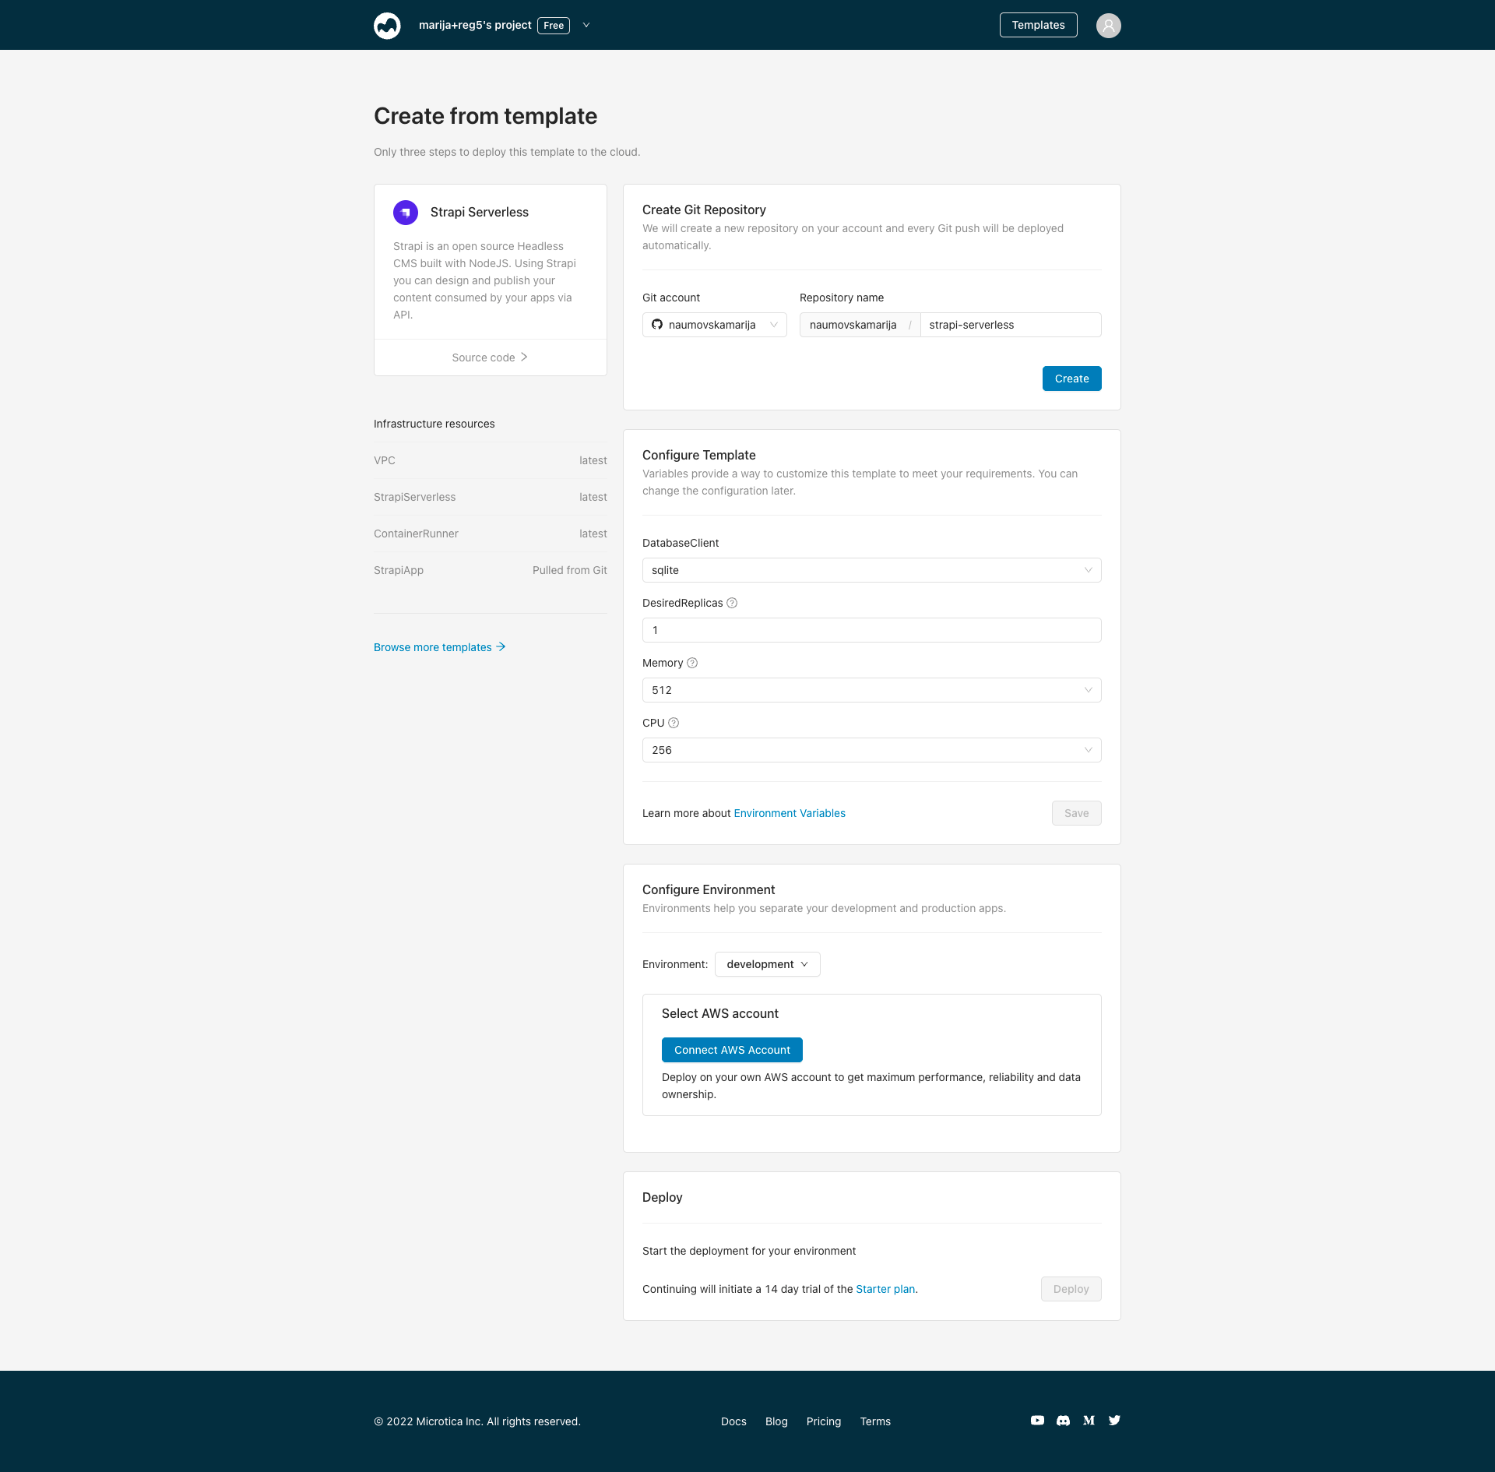Screen dimensions: 1495x1472
Task: Open the Environment development dropdown
Action: [x=767, y=964]
